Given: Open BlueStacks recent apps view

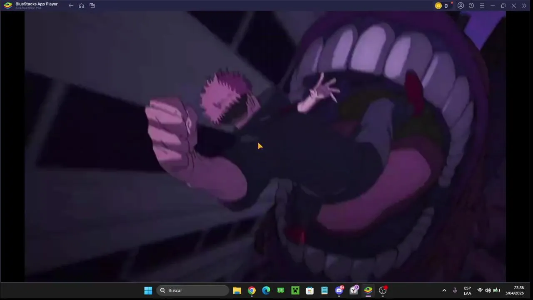Looking at the screenshot, I should (92, 6).
